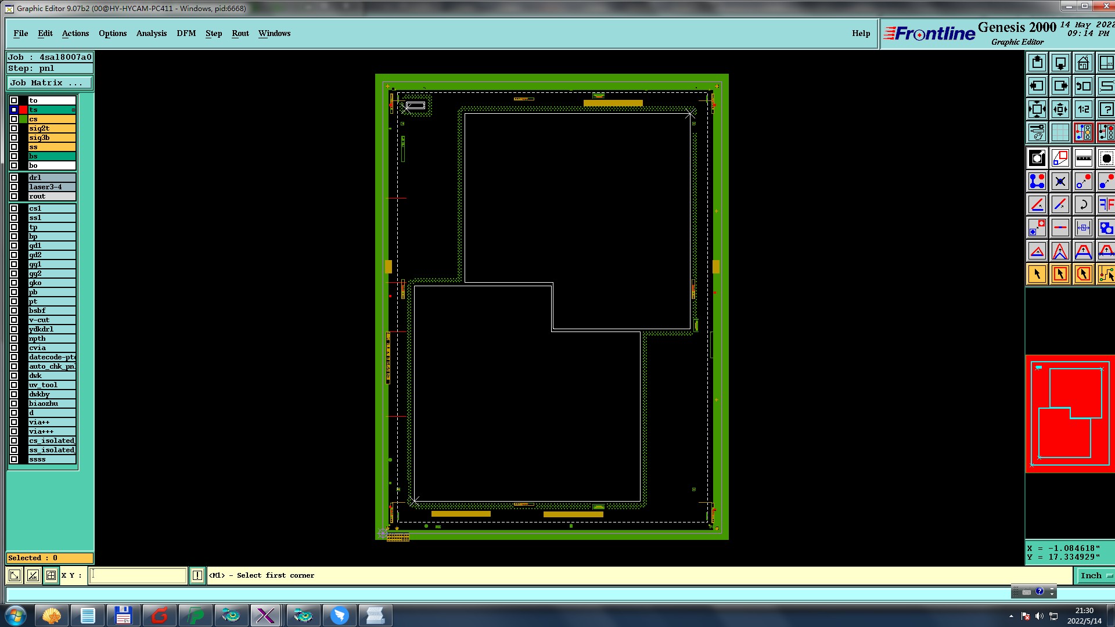Screen dimensions: 1115x627
Task: Open the Analysis menu
Action: point(151,33)
